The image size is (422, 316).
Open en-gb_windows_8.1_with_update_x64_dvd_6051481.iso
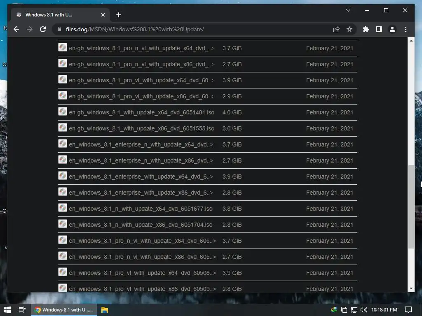point(141,113)
